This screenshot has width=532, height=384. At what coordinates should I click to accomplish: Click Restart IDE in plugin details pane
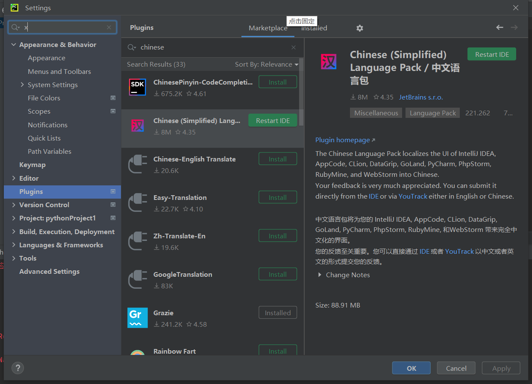coord(492,54)
